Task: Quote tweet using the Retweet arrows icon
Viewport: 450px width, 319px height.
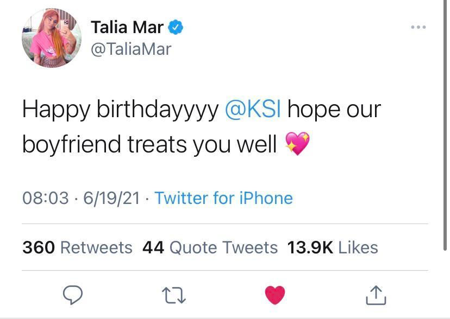Action: [173, 295]
